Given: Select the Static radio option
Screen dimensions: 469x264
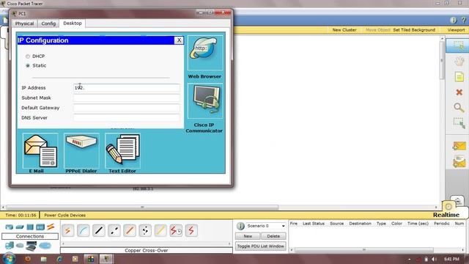Looking at the screenshot, I should [x=28, y=65].
